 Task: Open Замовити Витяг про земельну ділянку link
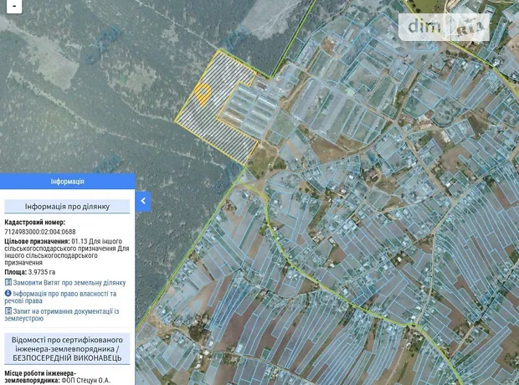pyautogui.click(x=69, y=283)
